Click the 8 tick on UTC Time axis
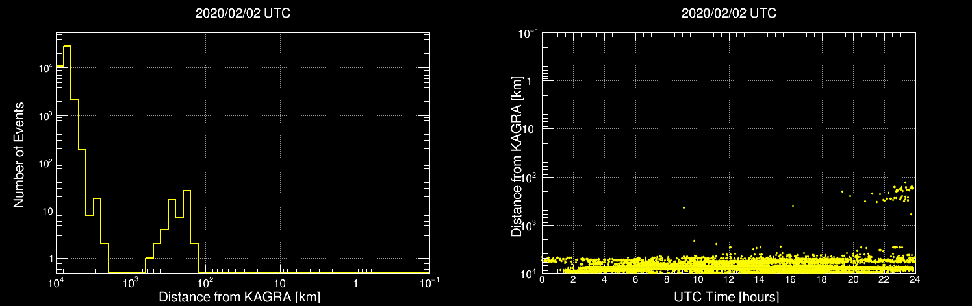 (x=667, y=280)
